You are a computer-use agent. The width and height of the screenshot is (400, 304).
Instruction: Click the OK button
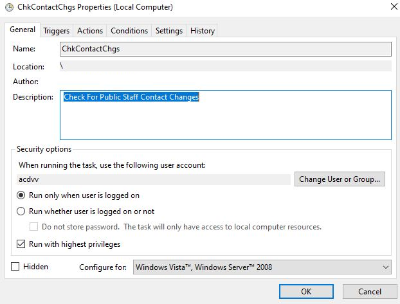pos(306,291)
